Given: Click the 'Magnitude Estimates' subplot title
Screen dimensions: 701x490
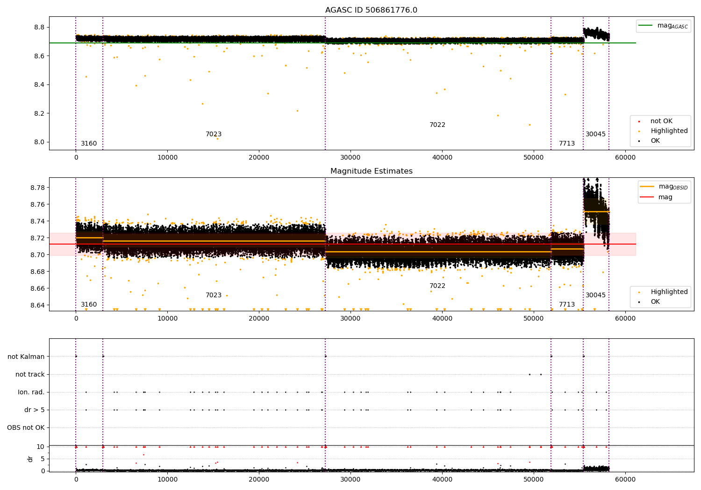Looking at the screenshot, I should (x=371, y=171).
